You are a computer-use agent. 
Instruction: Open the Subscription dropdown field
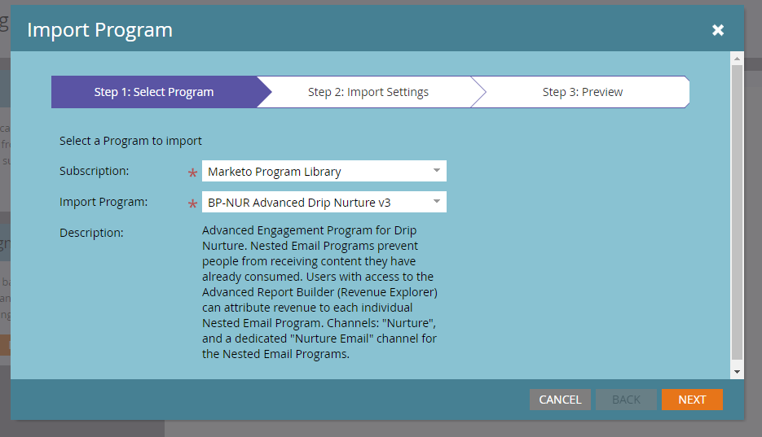314,172
